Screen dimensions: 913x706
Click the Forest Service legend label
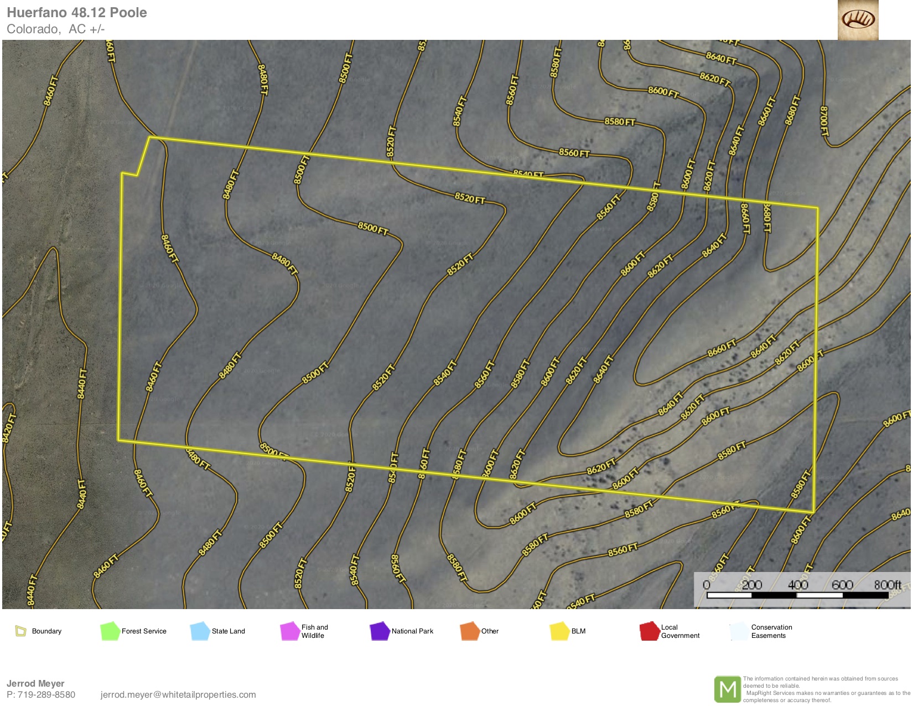144,631
